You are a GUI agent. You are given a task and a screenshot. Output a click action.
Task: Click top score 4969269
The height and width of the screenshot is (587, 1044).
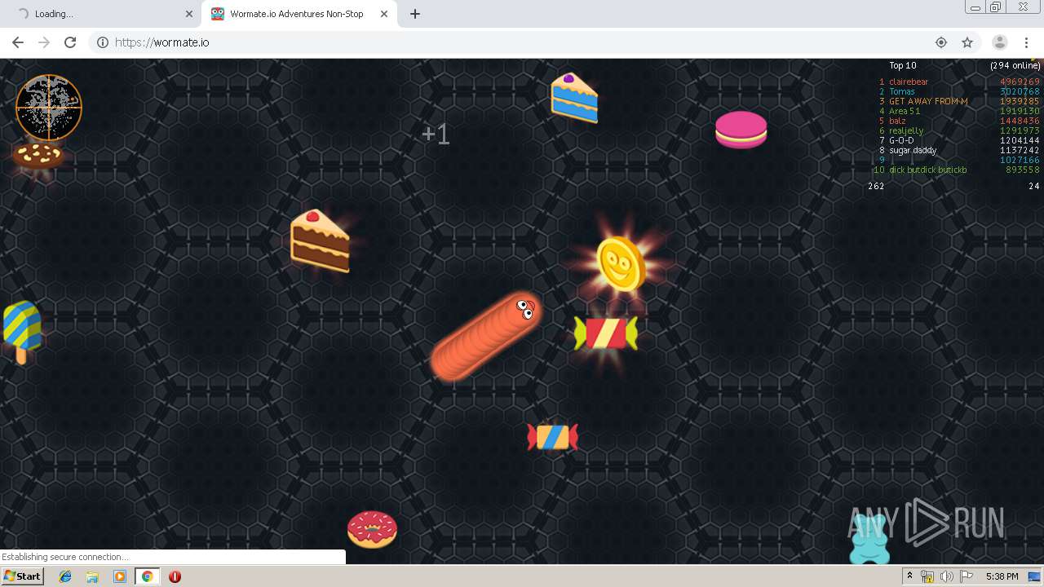[1020, 82]
